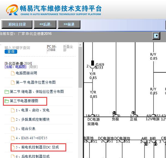
Task: Click the 查询 search button
Action: point(11,51)
